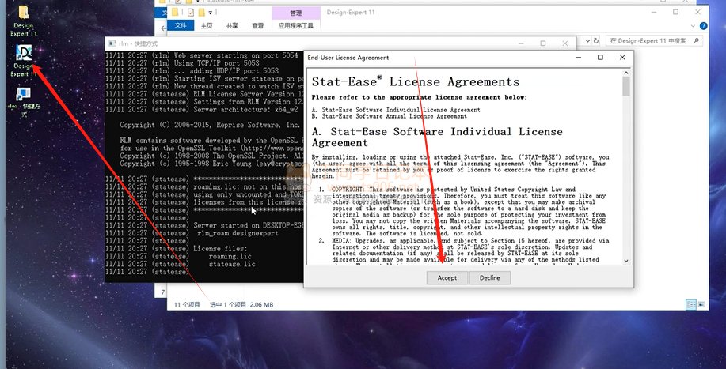Select the 管理 contextual tab in Explorer
Screen dimensions: 726x369
pos(296,13)
